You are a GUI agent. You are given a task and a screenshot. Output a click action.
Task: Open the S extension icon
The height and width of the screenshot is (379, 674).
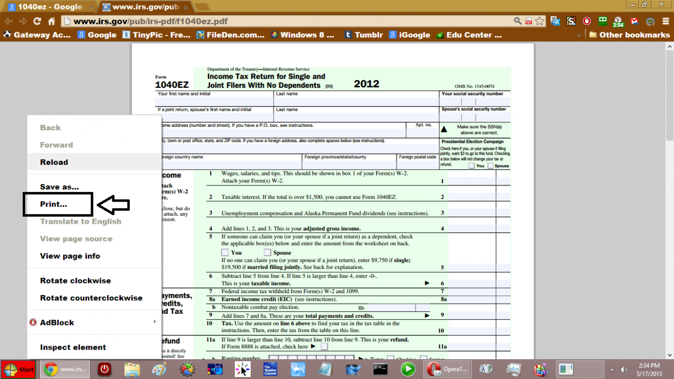(571, 21)
